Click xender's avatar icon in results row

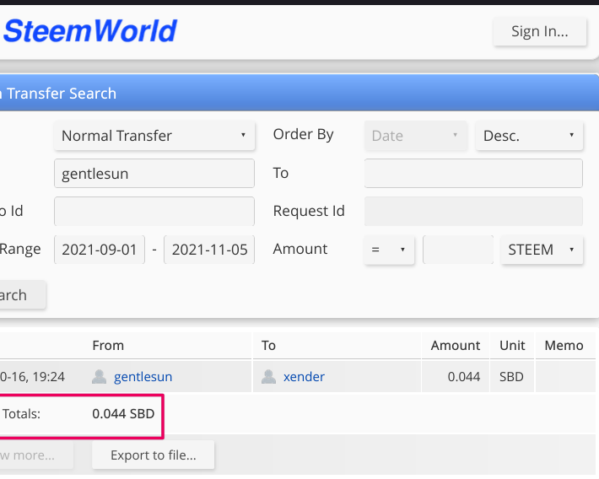[268, 377]
